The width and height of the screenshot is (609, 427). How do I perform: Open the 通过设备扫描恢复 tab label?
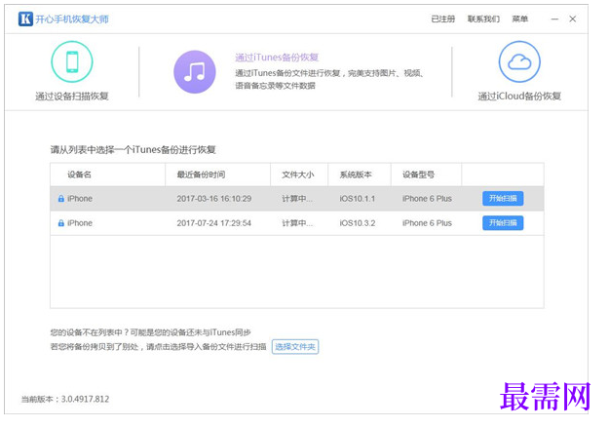point(72,96)
